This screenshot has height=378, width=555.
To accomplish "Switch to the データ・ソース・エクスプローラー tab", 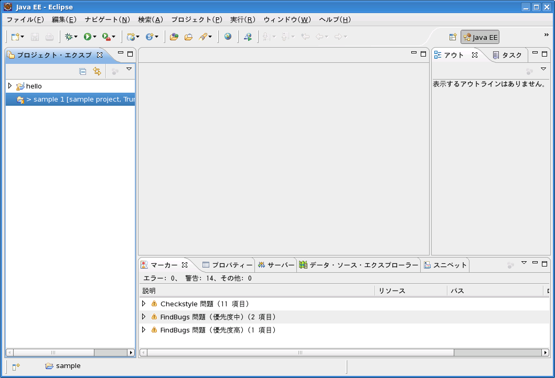I will (359, 265).
